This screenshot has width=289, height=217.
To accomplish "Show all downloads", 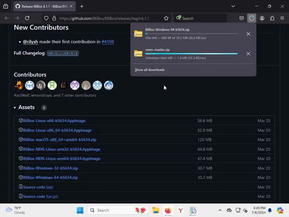I will click(150, 70).
